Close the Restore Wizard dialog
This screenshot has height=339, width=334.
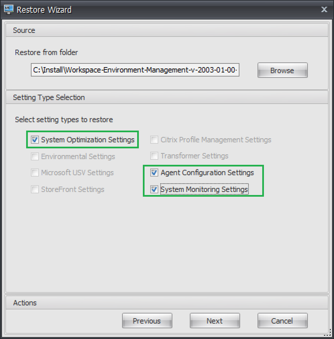(324, 9)
